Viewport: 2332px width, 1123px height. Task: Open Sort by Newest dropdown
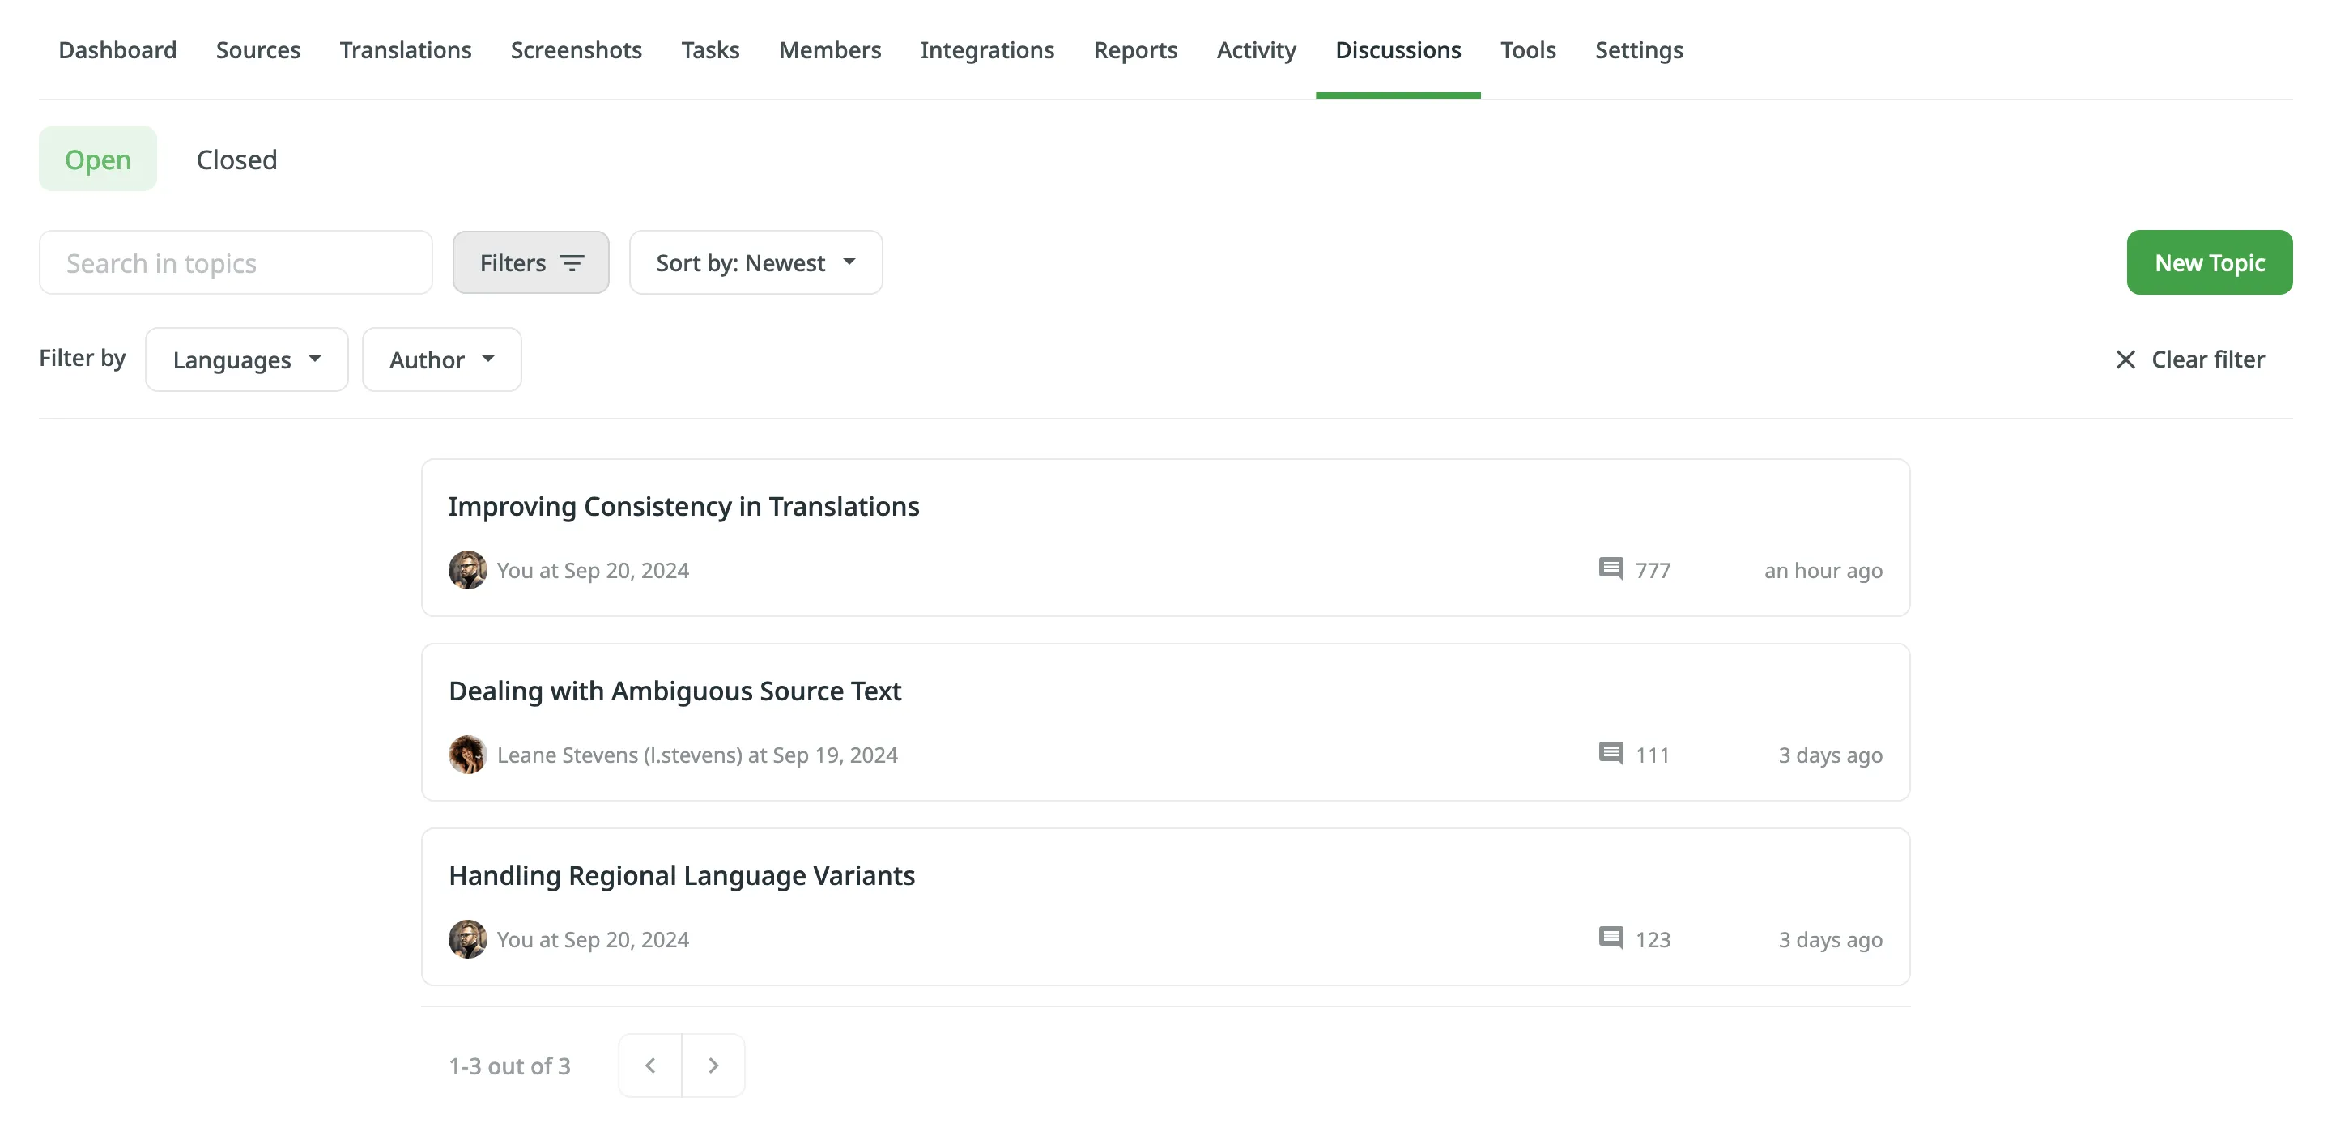[755, 262]
